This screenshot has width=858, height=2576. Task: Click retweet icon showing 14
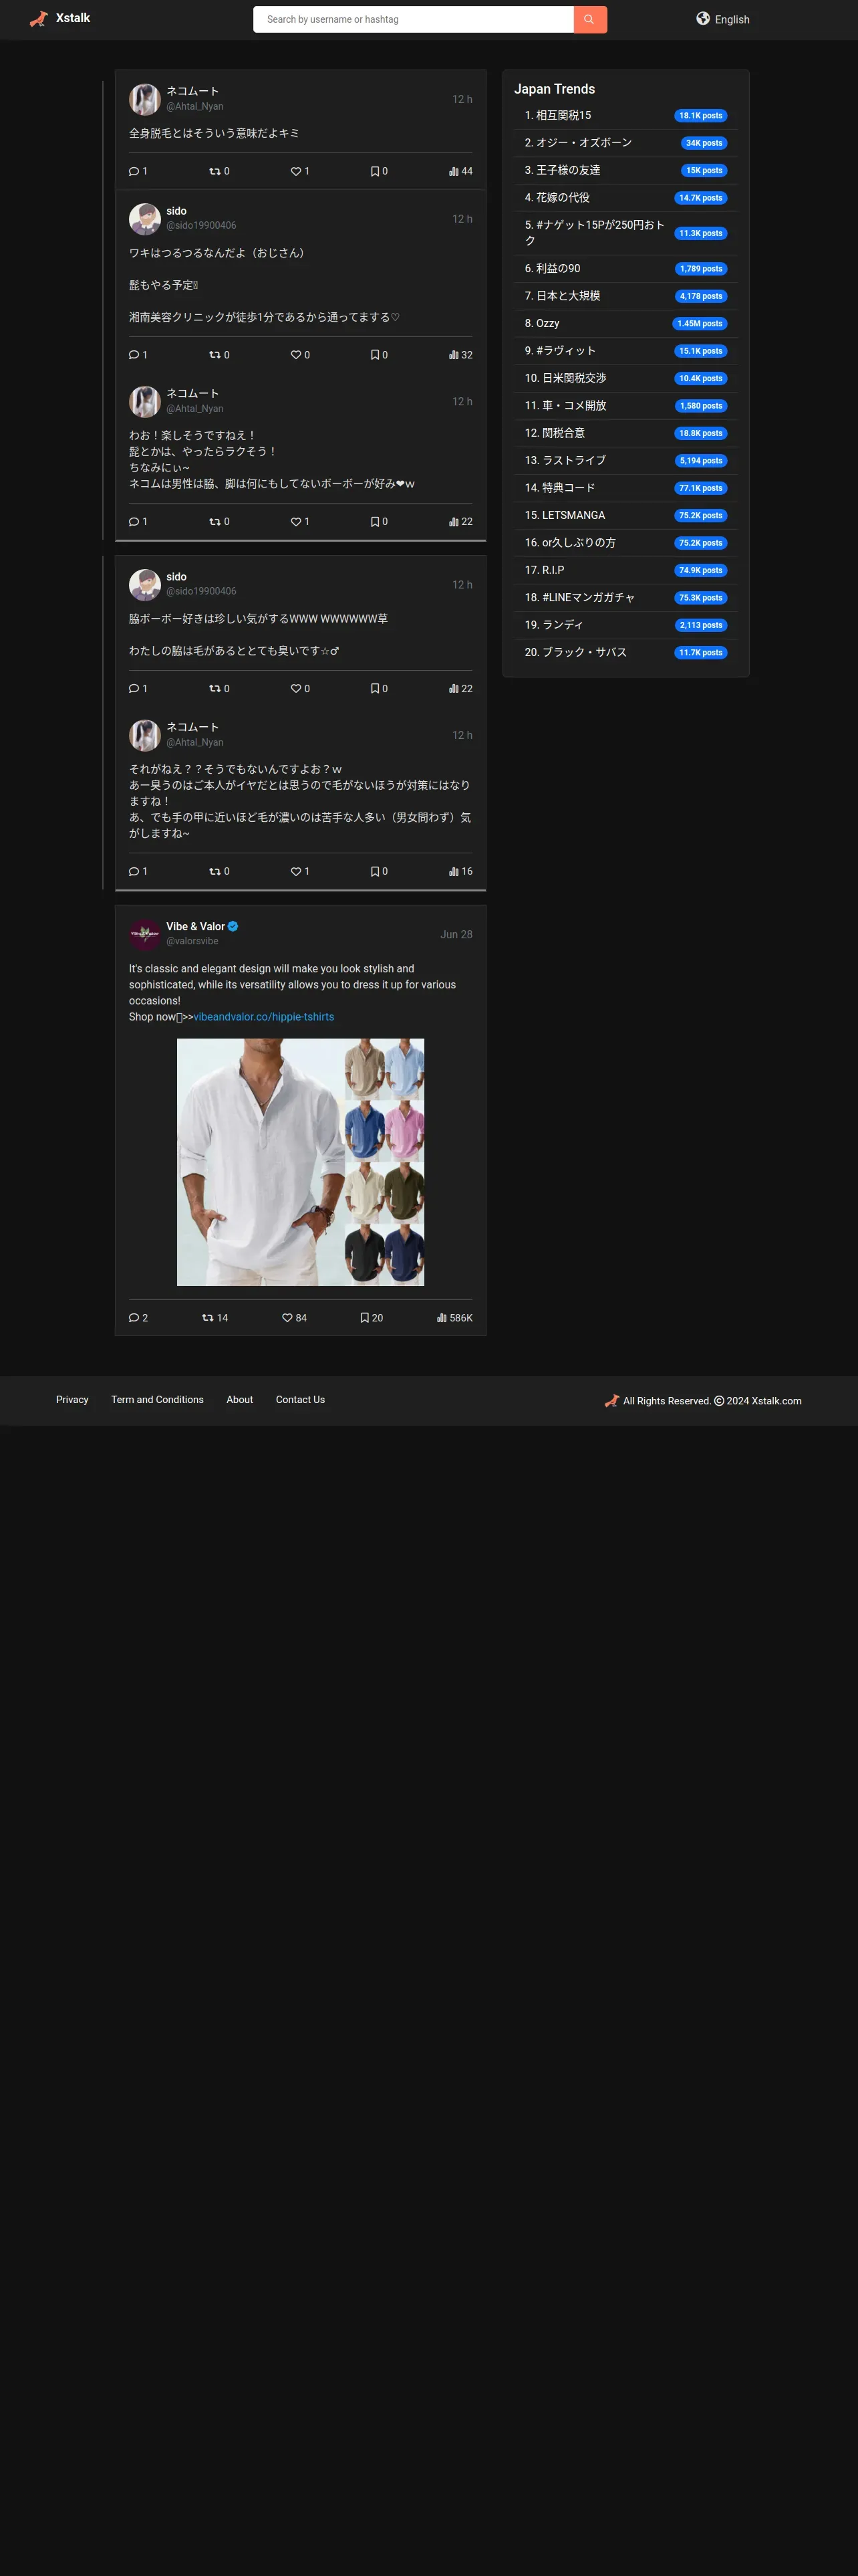(208, 1318)
